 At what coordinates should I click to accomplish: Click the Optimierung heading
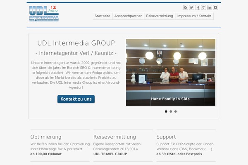pos(46,137)
